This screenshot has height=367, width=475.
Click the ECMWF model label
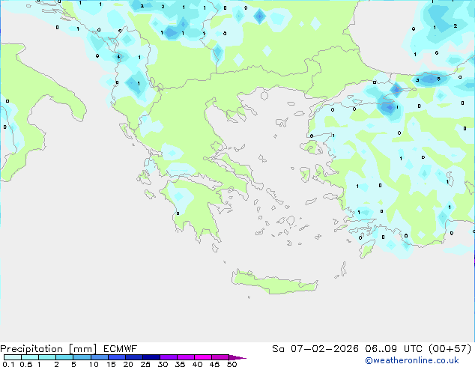[x=121, y=349]
